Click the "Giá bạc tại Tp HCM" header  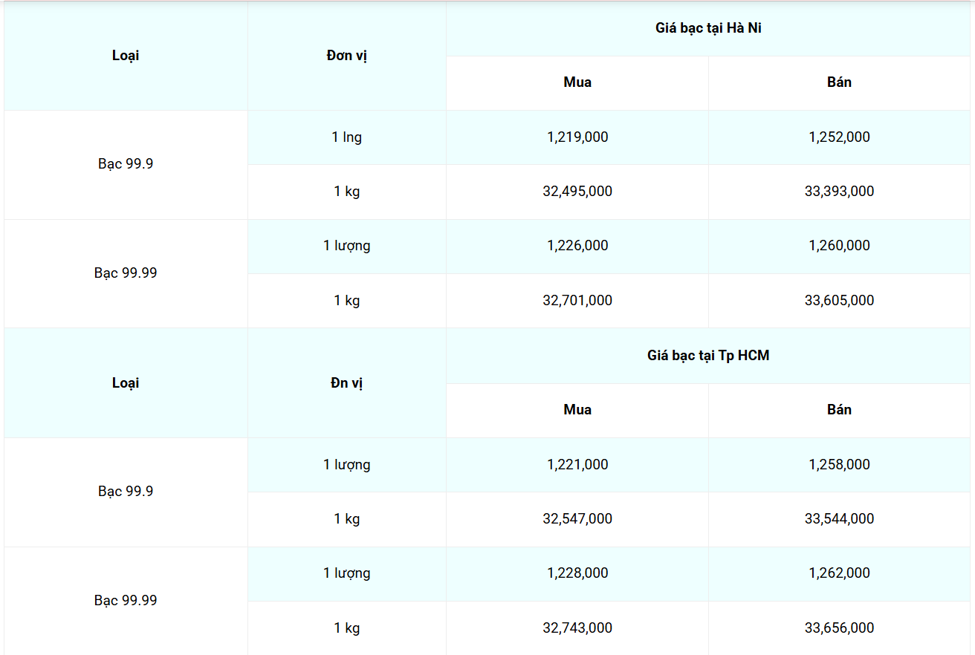point(708,356)
